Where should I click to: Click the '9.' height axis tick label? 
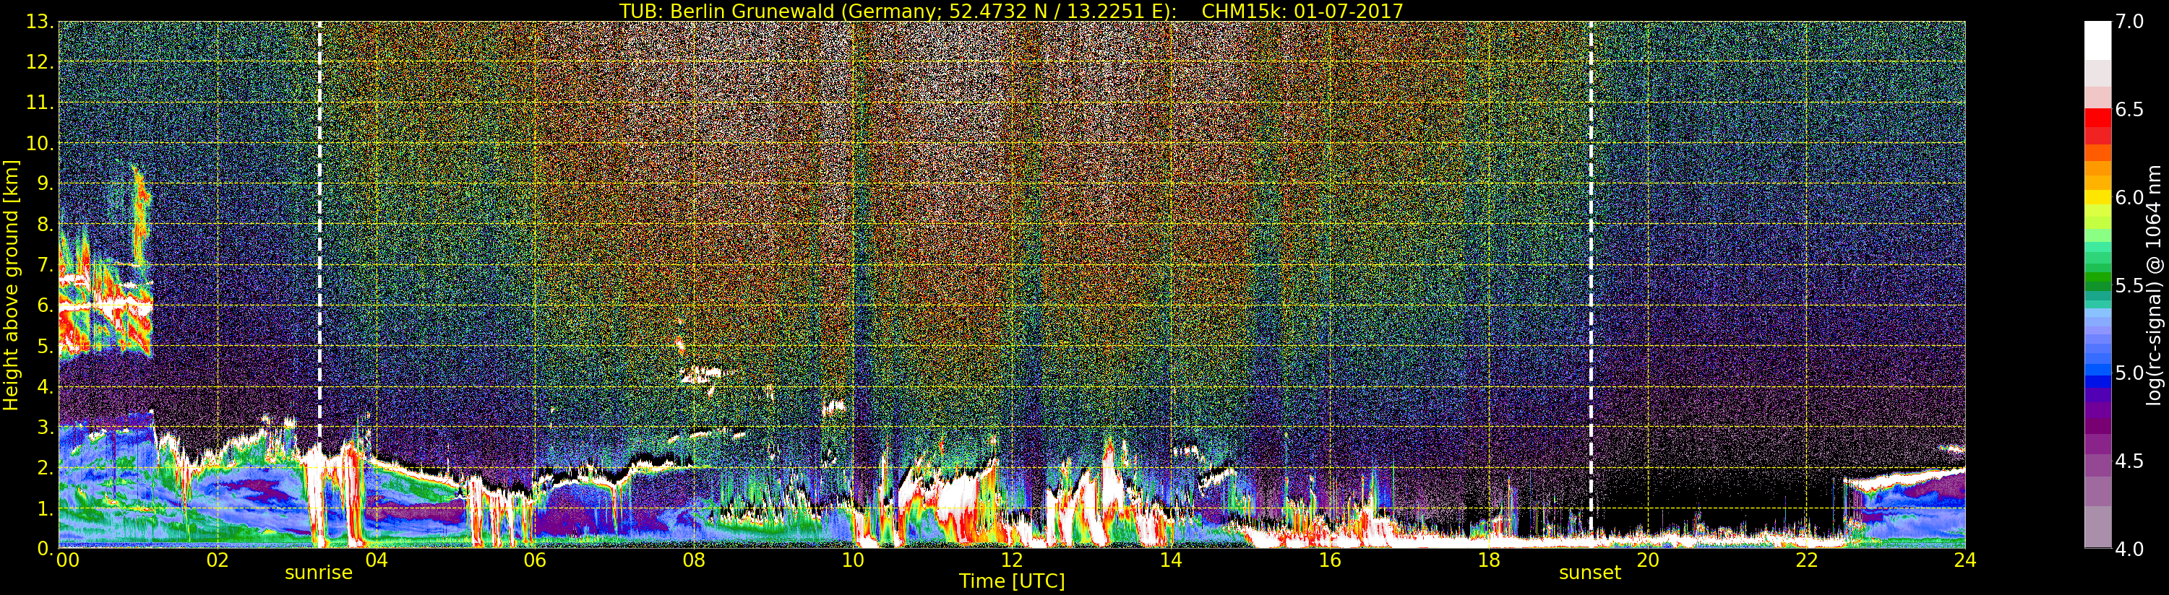46,183
